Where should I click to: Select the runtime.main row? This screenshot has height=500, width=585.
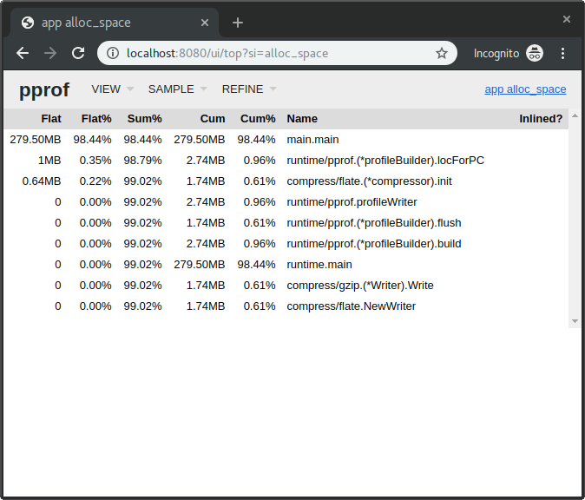point(286,265)
